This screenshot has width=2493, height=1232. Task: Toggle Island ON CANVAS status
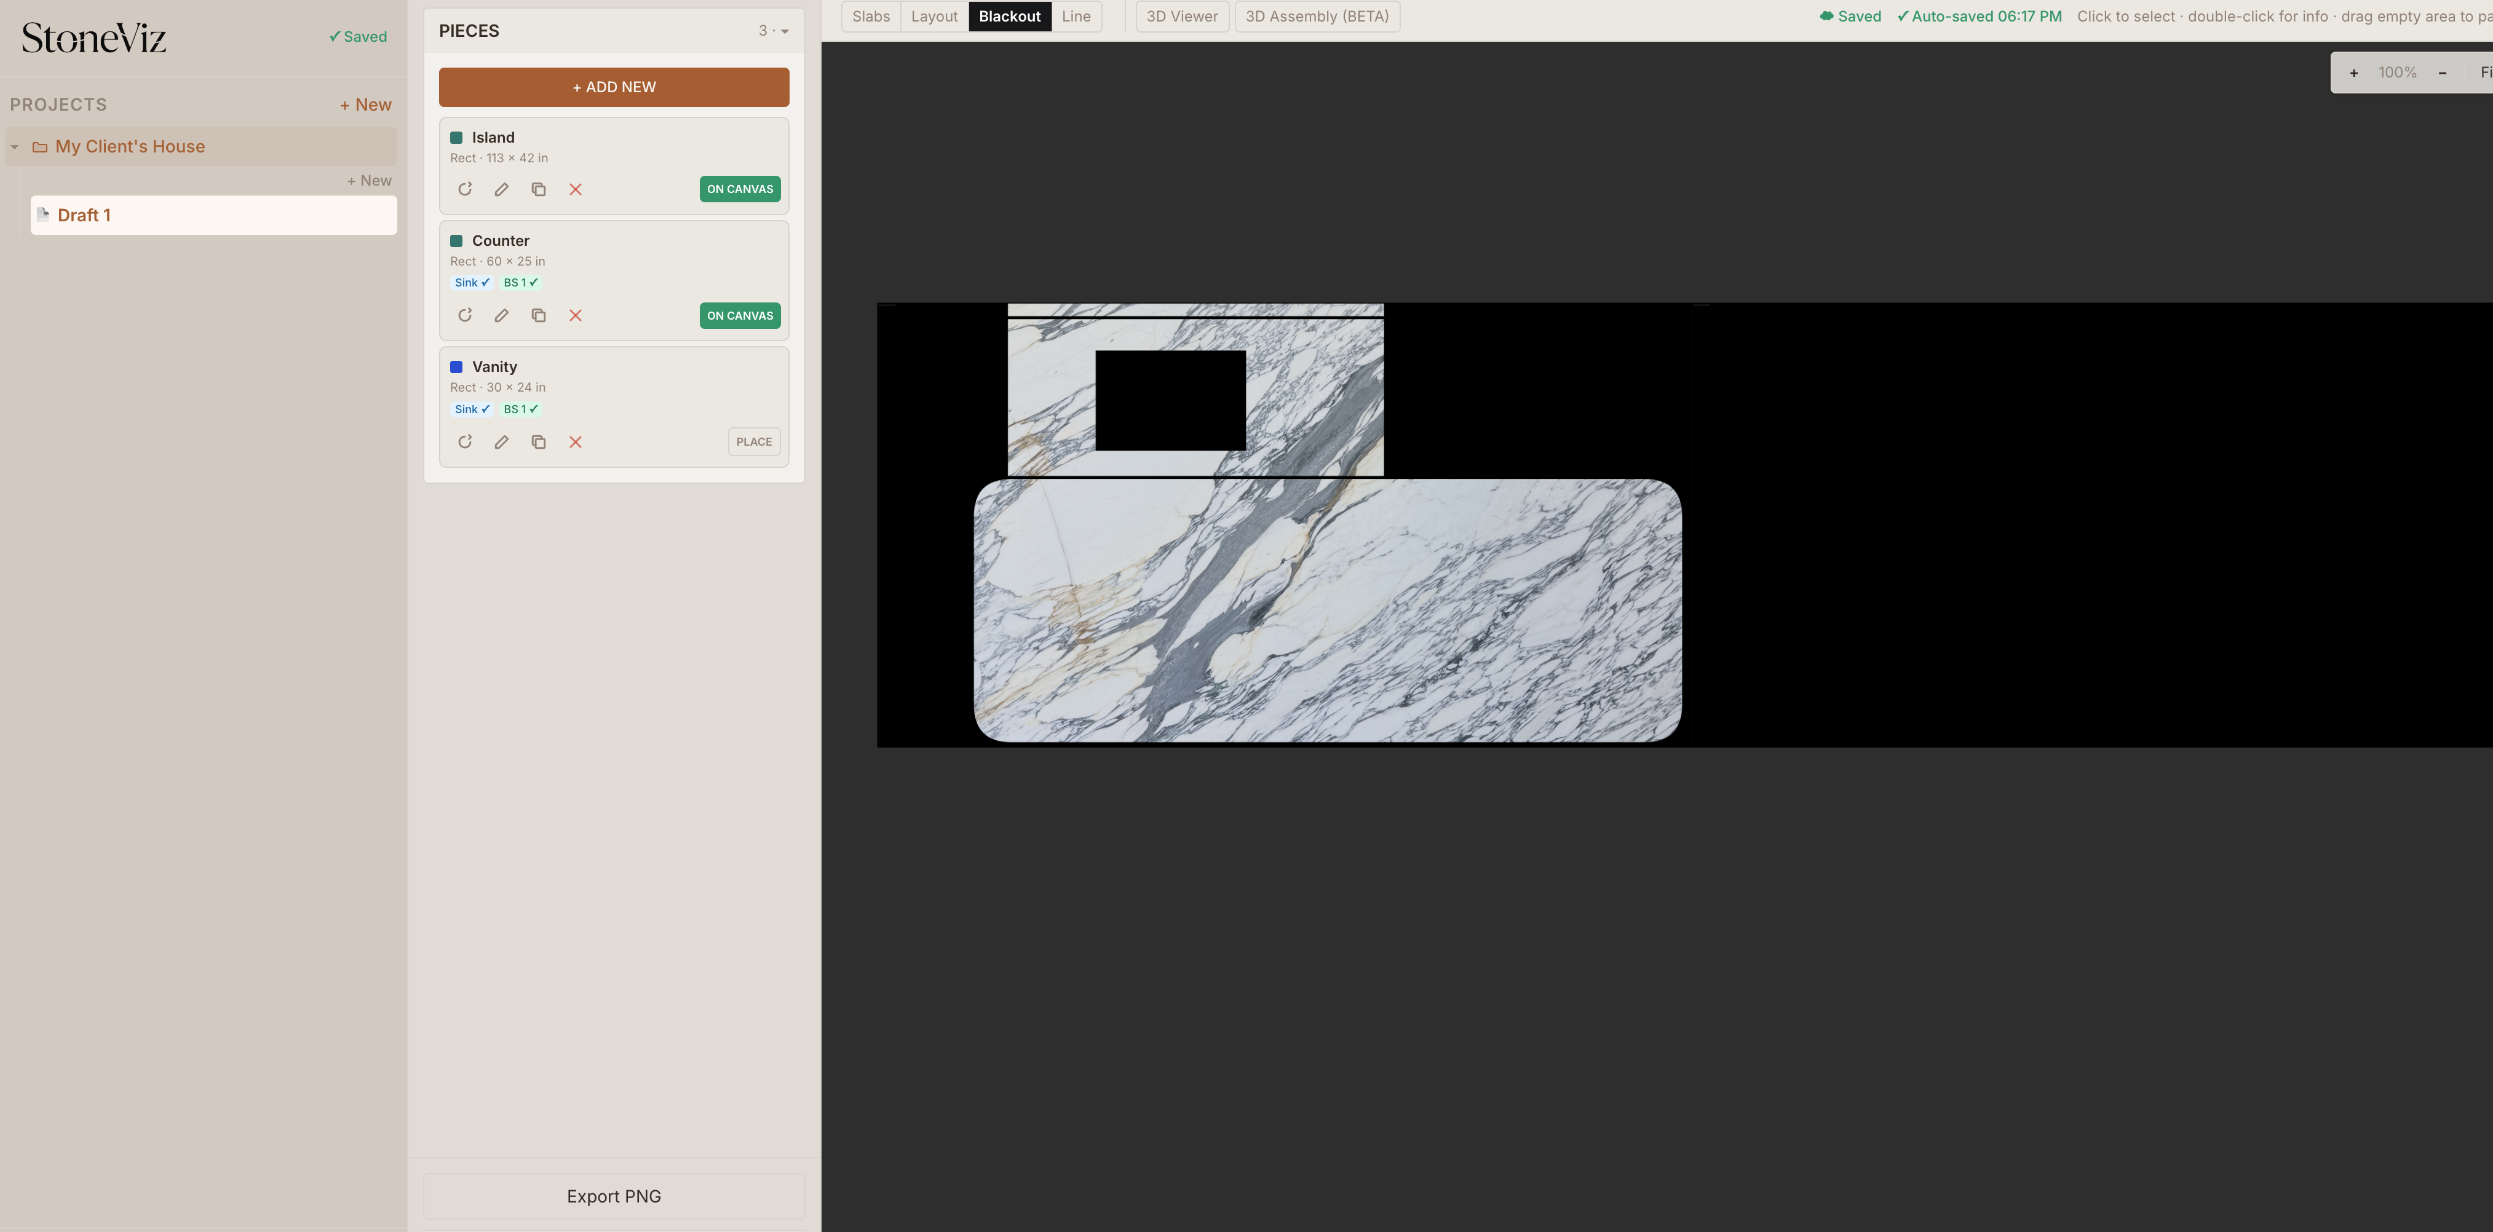(739, 189)
